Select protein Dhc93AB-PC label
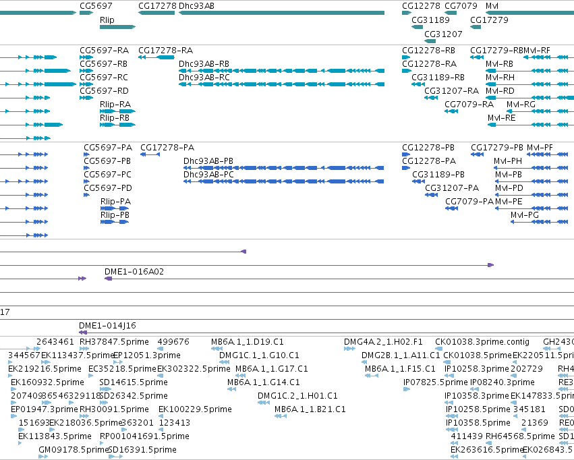The image size is (574, 460). tap(208, 175)
